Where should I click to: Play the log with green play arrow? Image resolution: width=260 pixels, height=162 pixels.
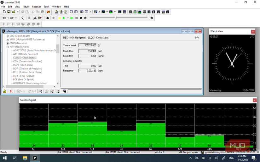point(64,18)
